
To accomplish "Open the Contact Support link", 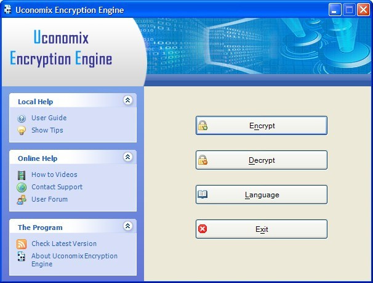I will [x=57, y=187].
